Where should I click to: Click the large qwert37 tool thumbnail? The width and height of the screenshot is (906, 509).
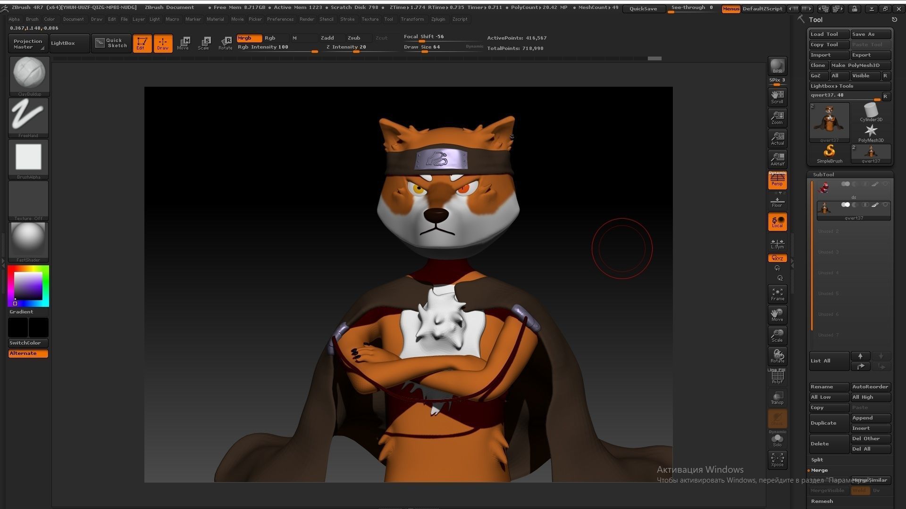829,123
